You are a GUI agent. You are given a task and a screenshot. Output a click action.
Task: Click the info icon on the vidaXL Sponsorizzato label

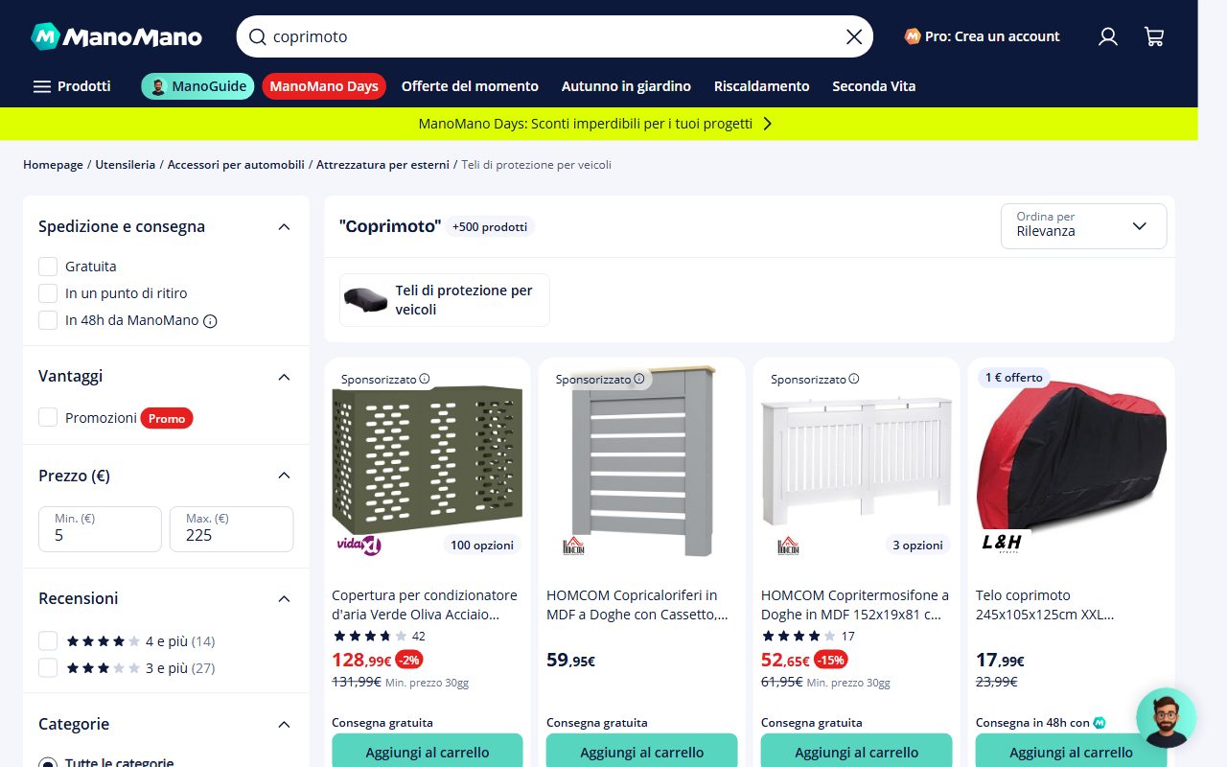(425, 379)
